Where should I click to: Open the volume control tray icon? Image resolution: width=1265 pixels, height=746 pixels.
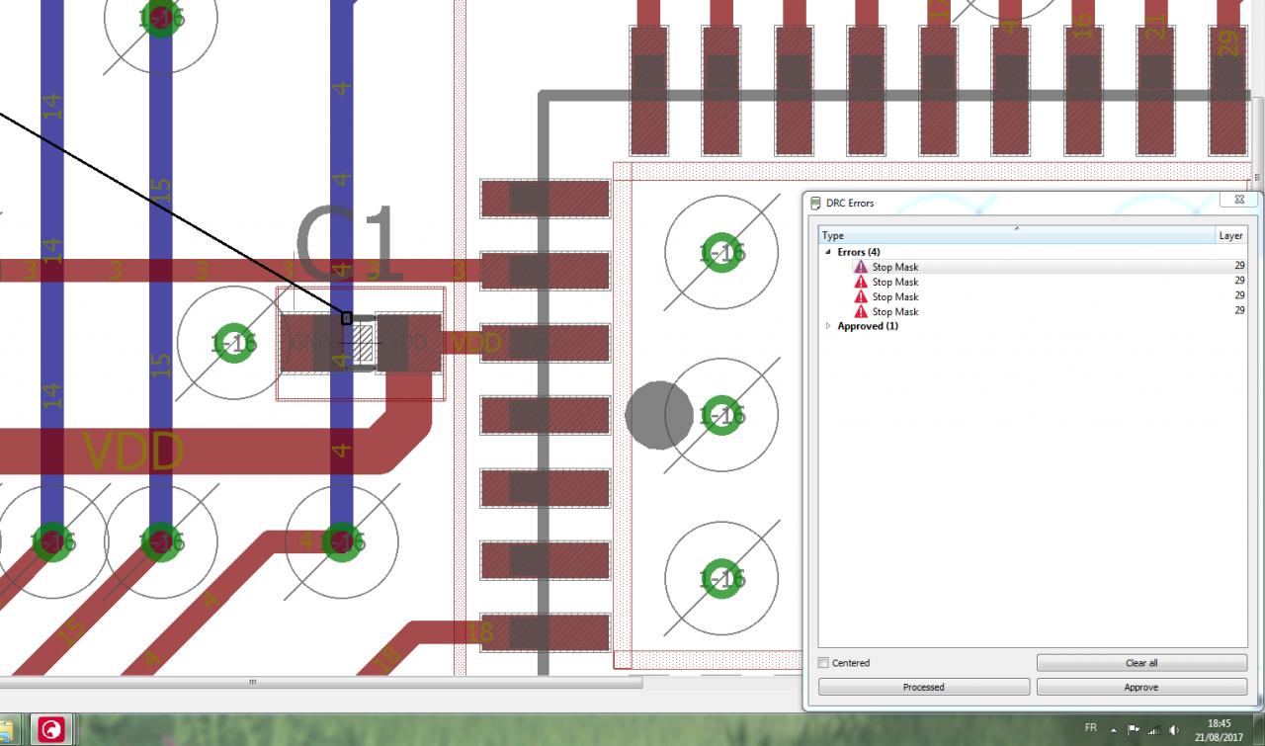[1174, 730]
